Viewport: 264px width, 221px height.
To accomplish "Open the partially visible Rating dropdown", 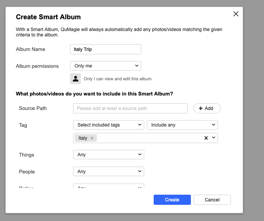I will pos(108,187).
